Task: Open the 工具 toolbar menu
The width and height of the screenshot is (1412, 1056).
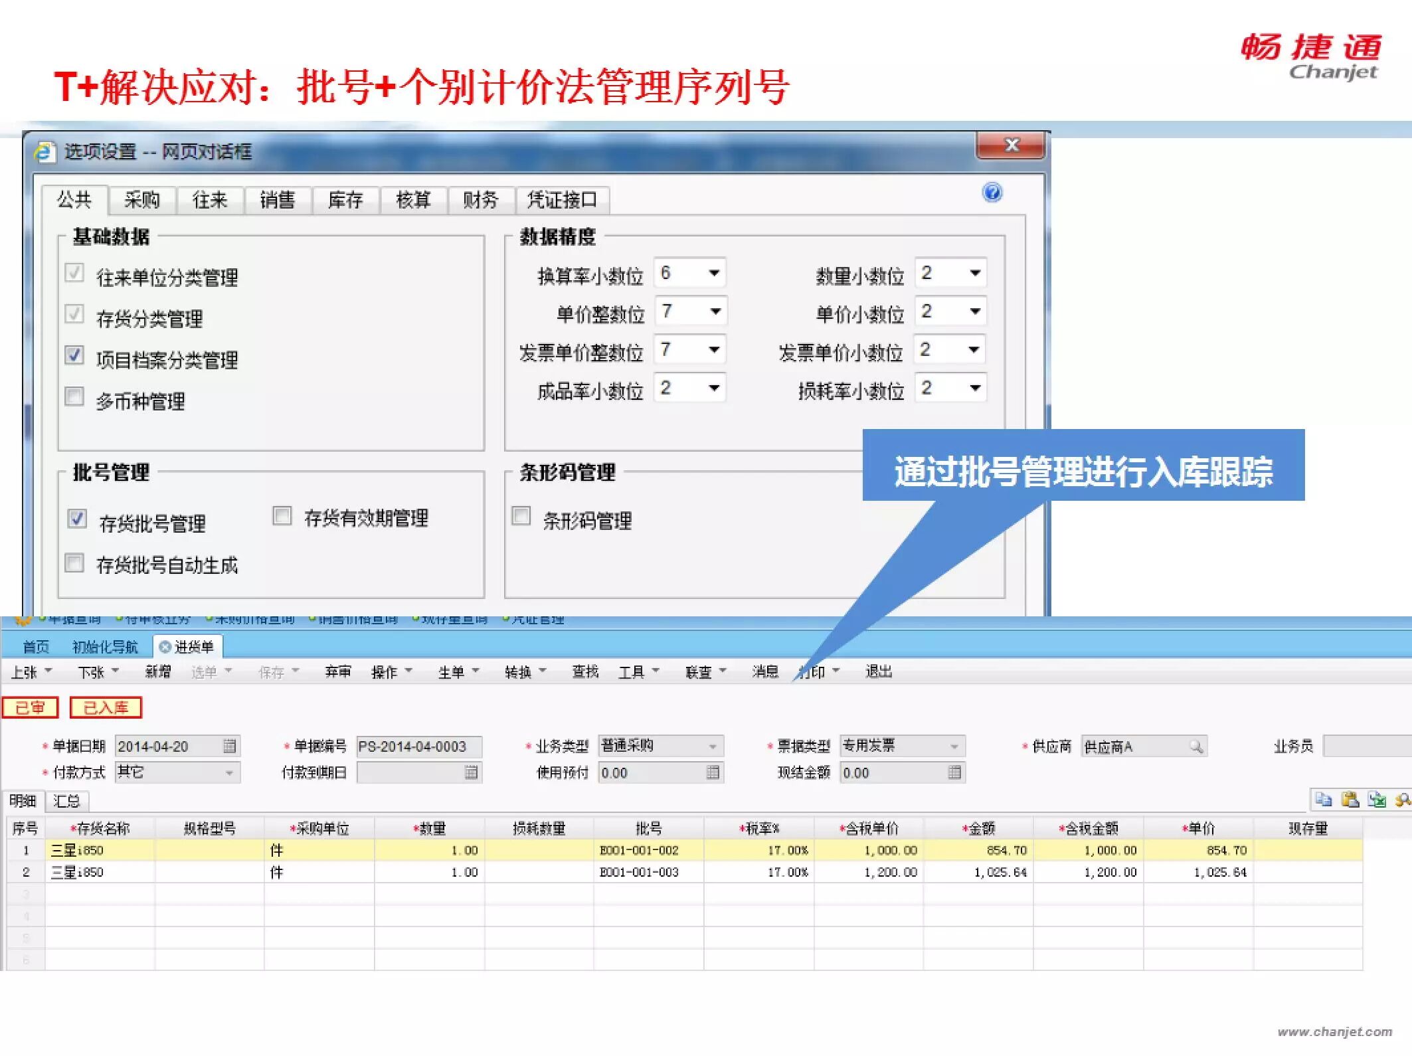Action: click(638, 672)
